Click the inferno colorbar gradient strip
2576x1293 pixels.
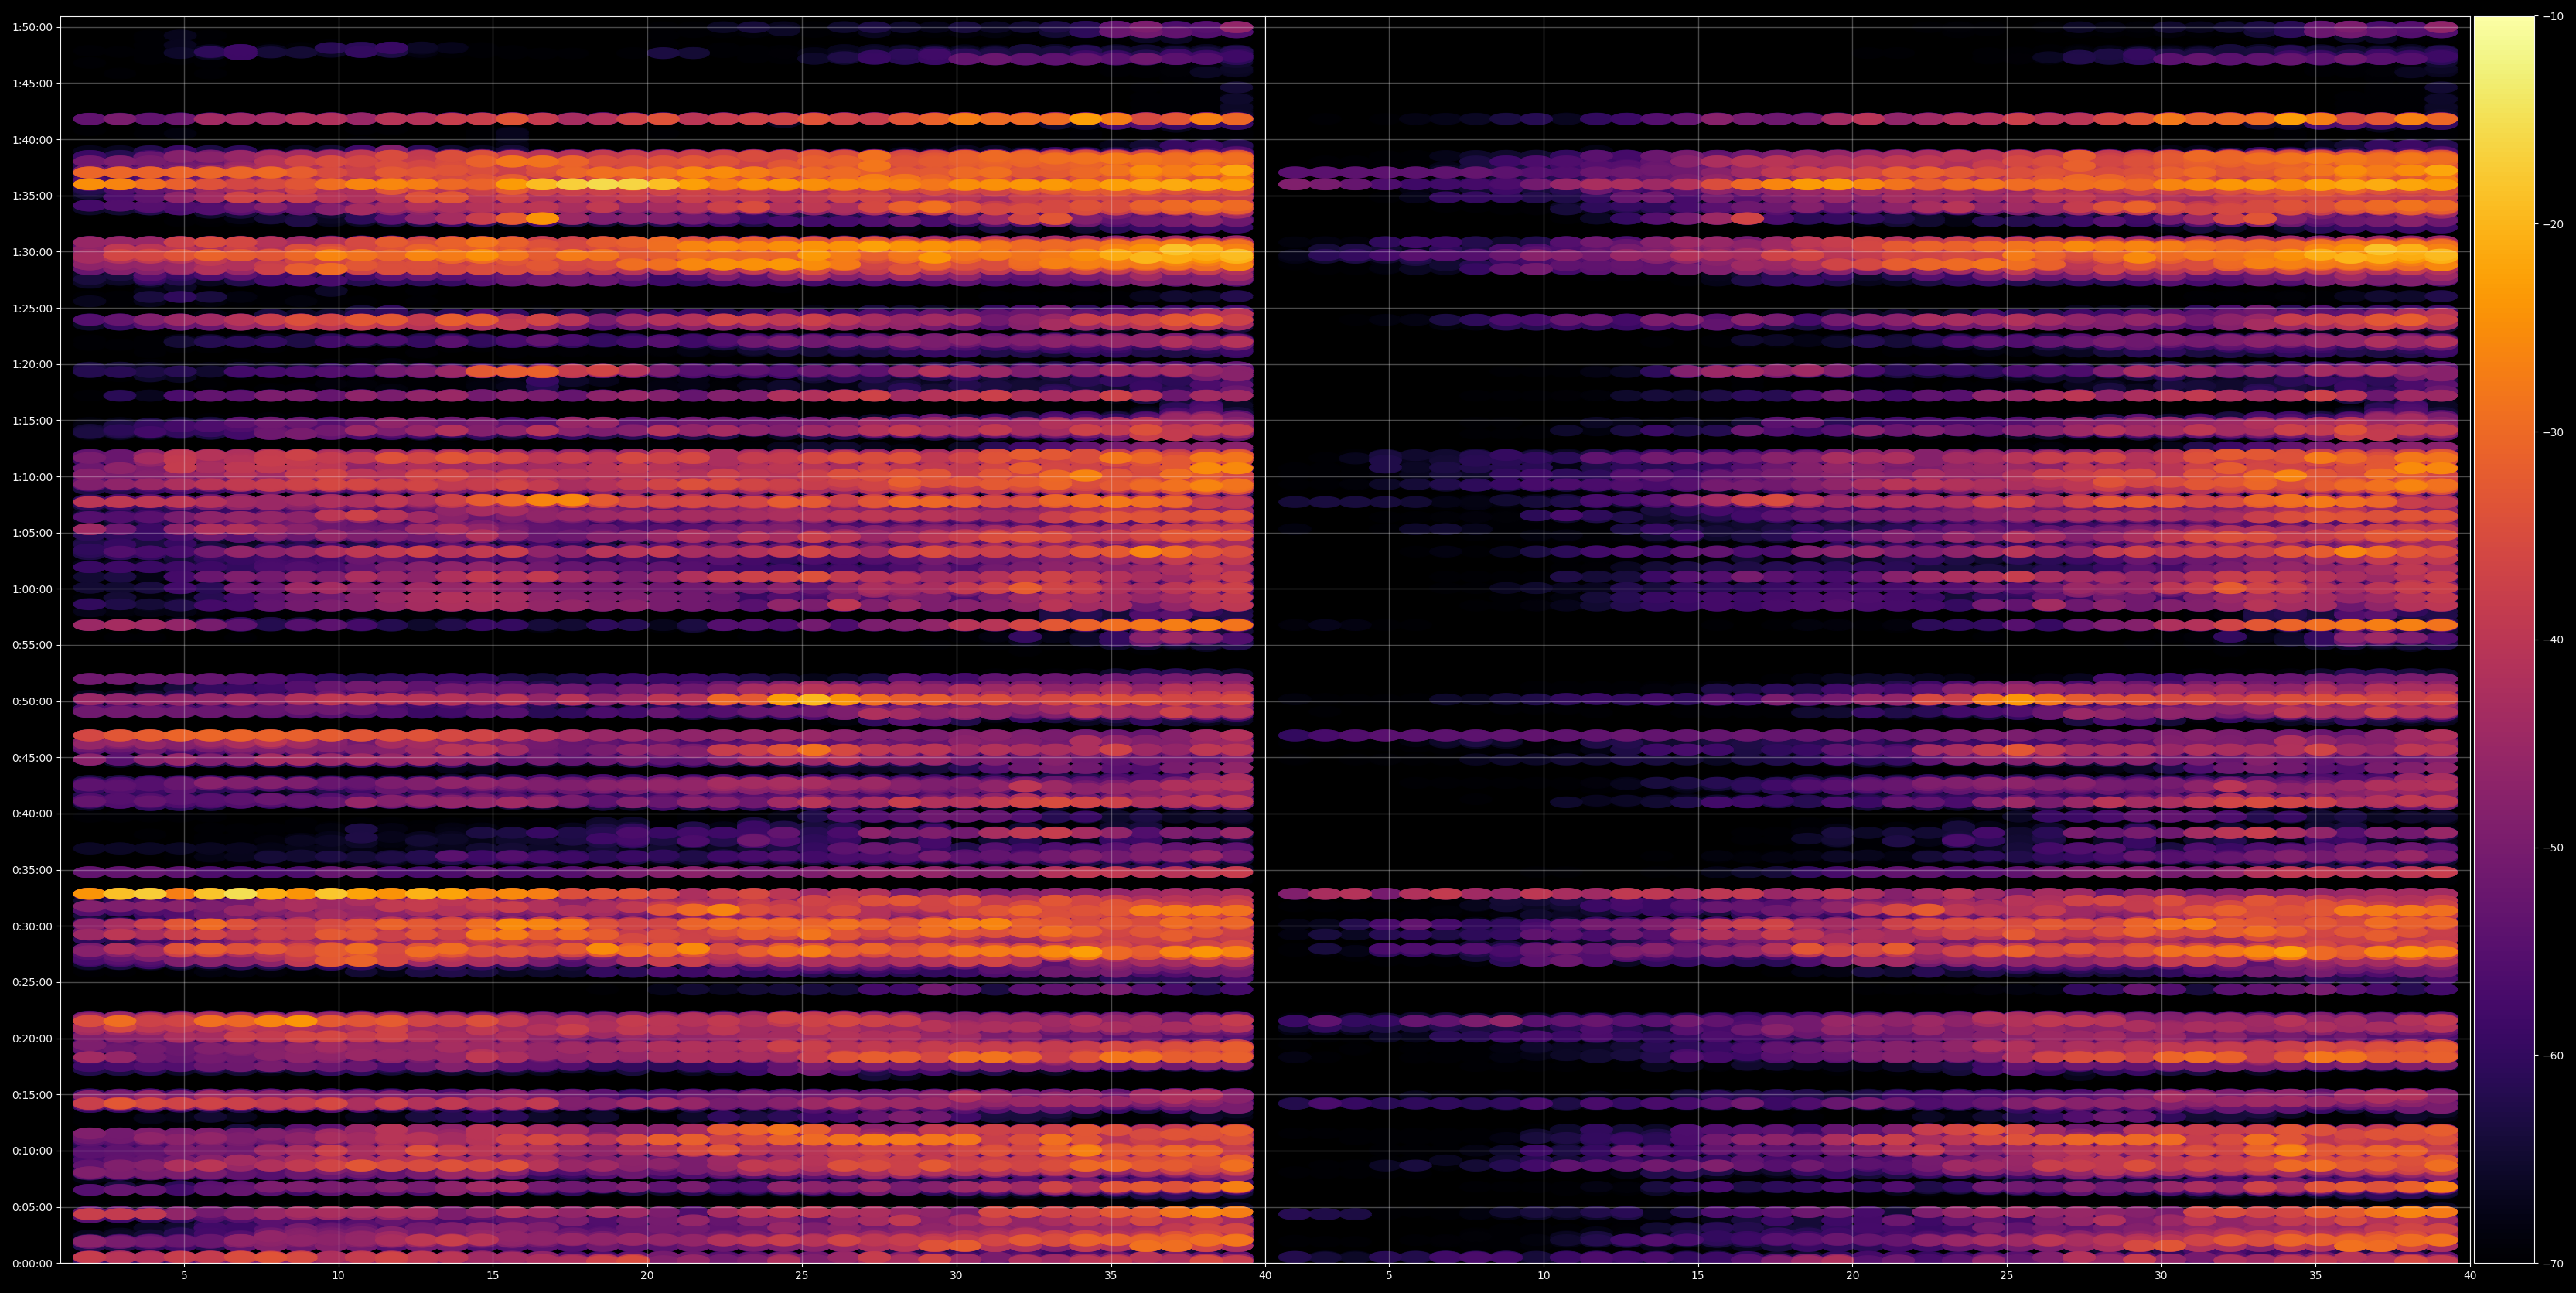coord(2504,640)
